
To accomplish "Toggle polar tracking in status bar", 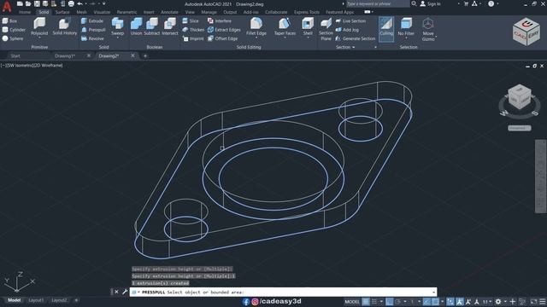I will pos(397,301).
